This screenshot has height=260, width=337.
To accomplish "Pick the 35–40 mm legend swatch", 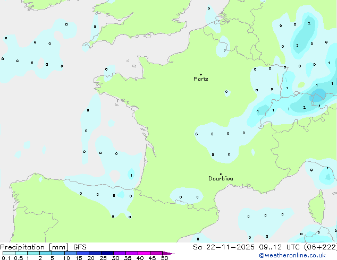I will coord(132,253).
